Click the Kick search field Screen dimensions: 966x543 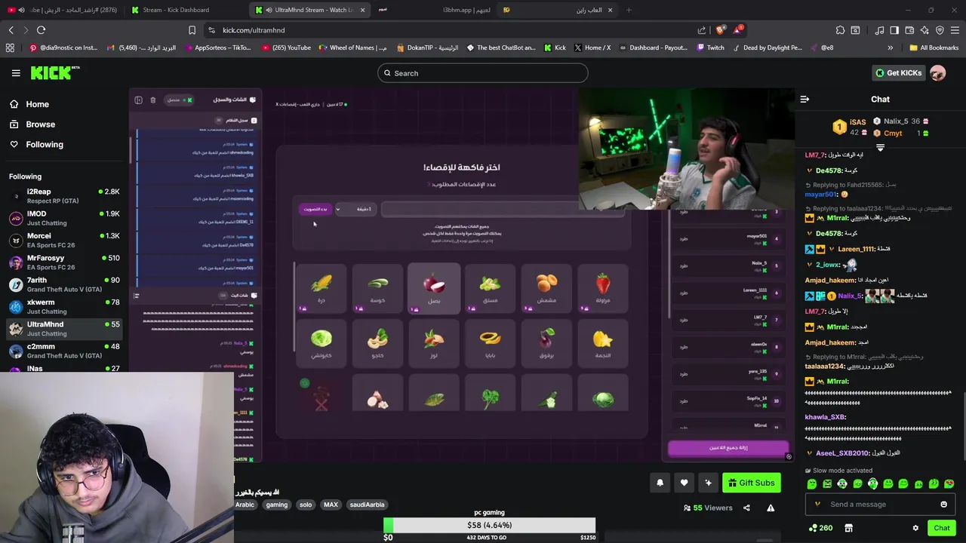(483, 73)
